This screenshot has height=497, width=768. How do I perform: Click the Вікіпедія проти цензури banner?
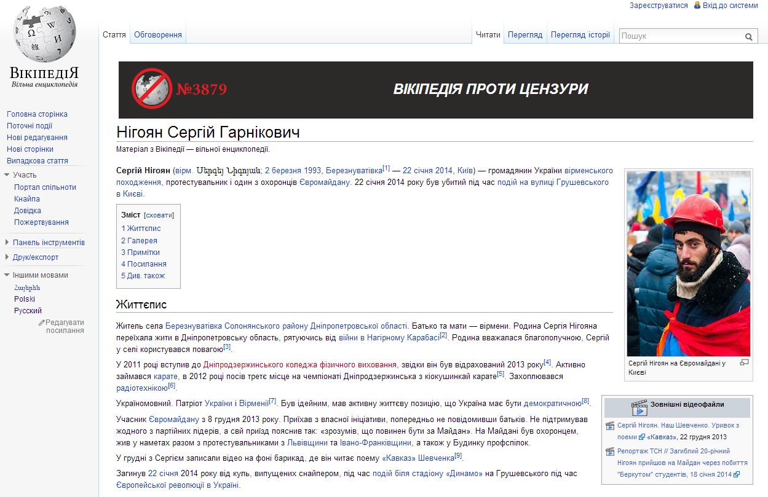coord(436,90)
